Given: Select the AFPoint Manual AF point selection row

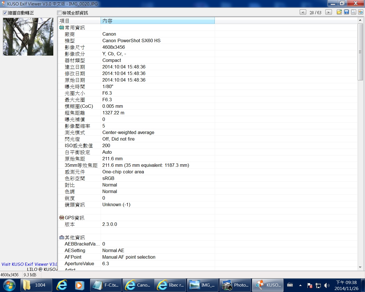Looking at the screenshot, I should tap(208, 257).
